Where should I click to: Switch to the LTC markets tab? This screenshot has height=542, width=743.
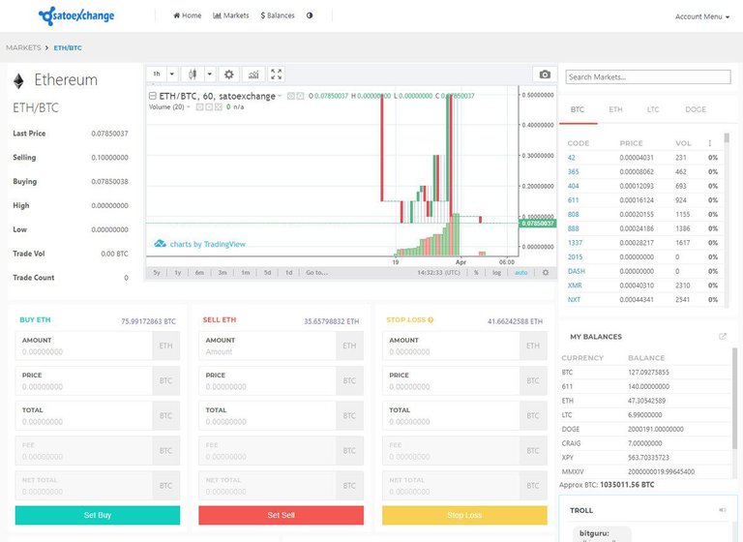click(x=653, y=109)
